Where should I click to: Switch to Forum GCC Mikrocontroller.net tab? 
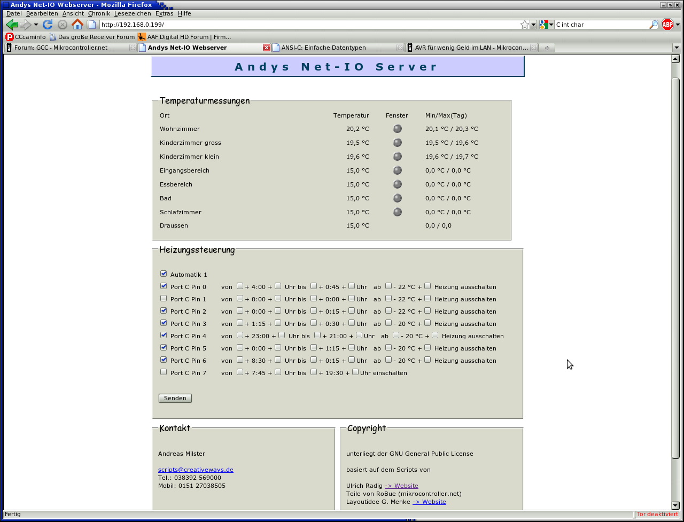[71, 48]
